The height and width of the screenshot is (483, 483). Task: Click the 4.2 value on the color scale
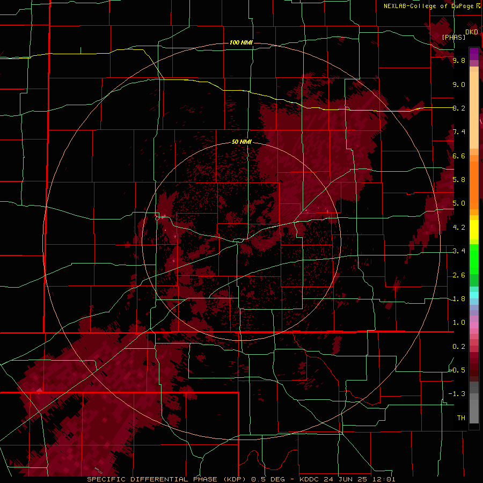pos(459,228)
